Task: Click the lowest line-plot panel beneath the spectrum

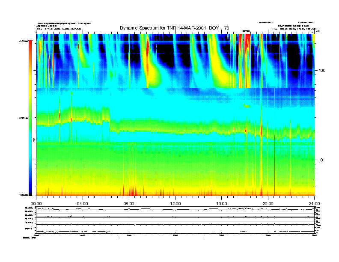Action: [x=175, y=229]
